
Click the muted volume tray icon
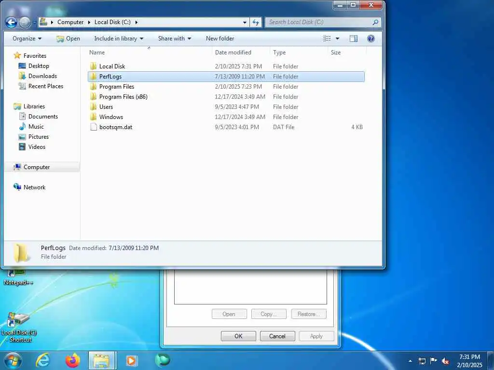click(x=445, y=361)
